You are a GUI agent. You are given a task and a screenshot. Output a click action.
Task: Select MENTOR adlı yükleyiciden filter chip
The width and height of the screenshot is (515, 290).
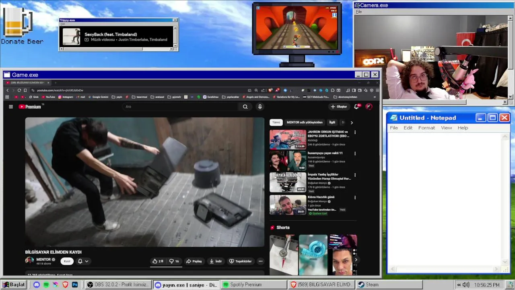[305, 122]
